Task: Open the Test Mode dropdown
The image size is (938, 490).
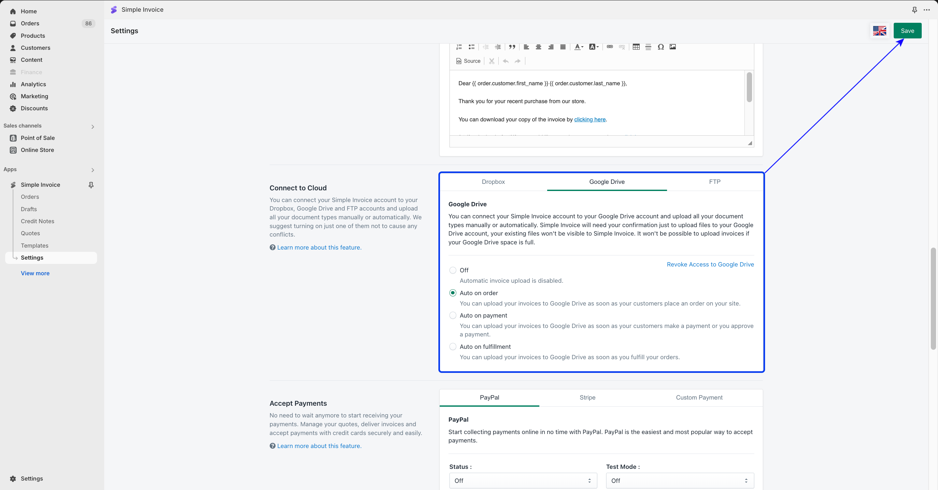Action: pyautogui.click(x=679, y=481)
